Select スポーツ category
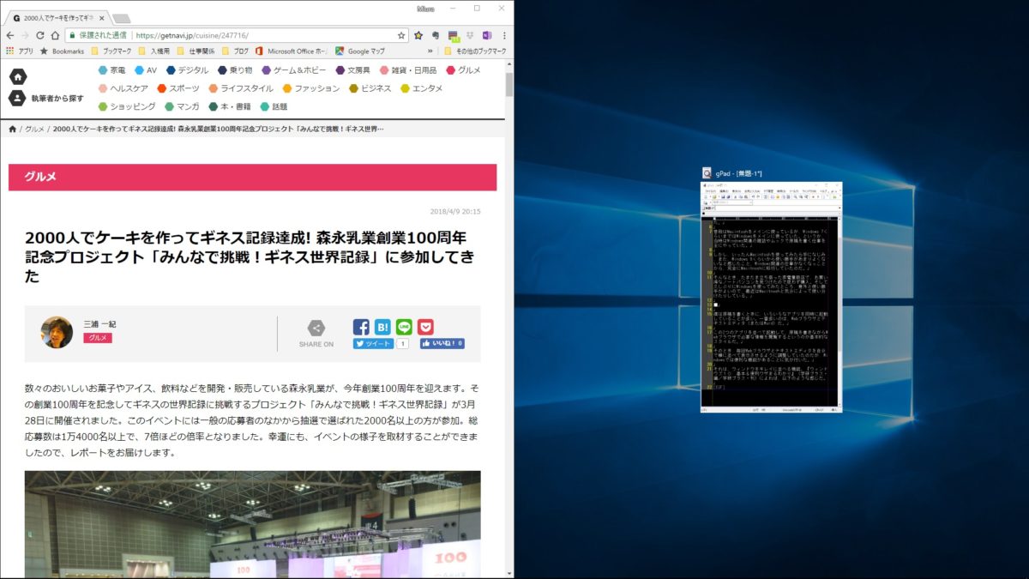Viewport: 1029px width, 579px height. [x=178, y=88]
